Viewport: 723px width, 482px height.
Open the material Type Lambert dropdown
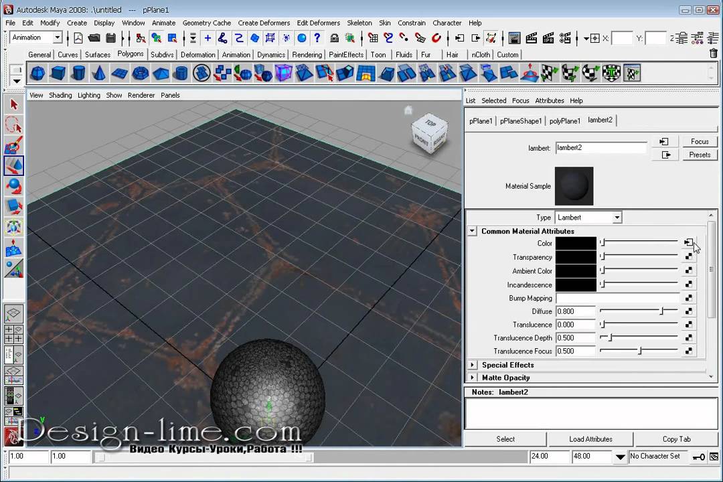(588, 218)
